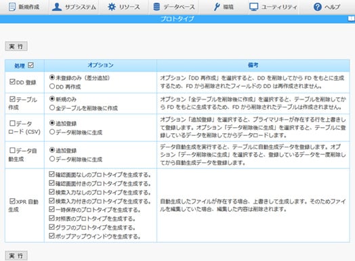Open the 環境 menu
Image resolution: width=355 pixels, height=261 pixels.
pos(224,7)
